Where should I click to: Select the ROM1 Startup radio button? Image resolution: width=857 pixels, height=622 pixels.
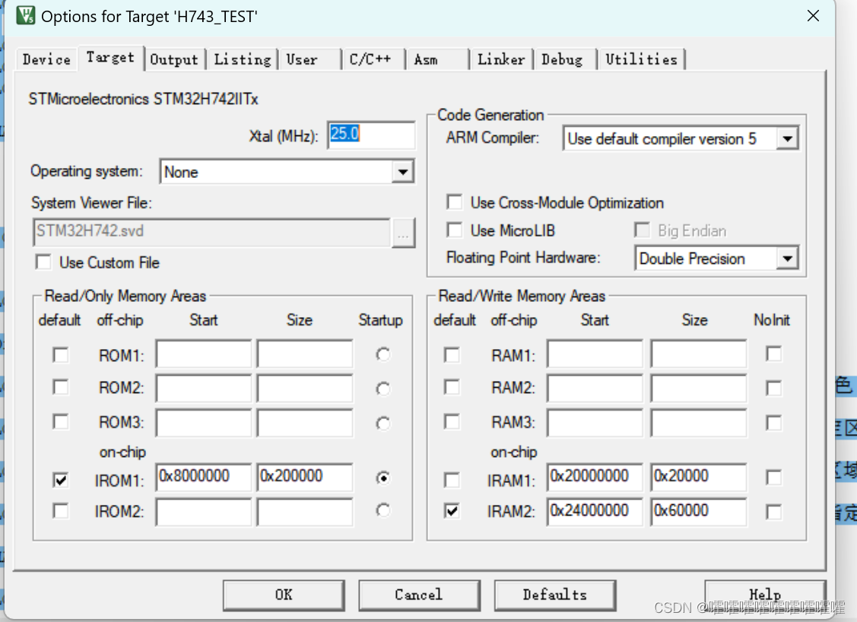pyautogui.click(x=383, y=355)
